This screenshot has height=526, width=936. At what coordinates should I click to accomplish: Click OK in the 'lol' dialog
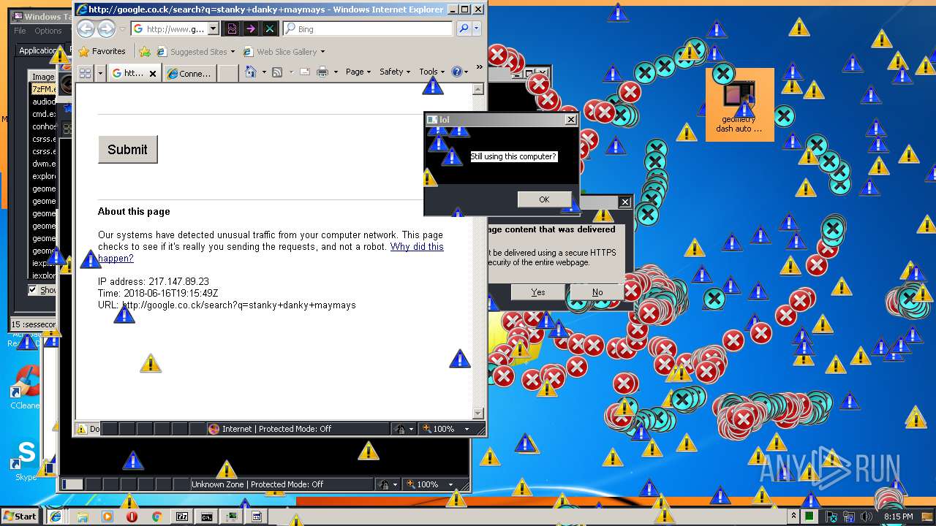click(544, 199)
